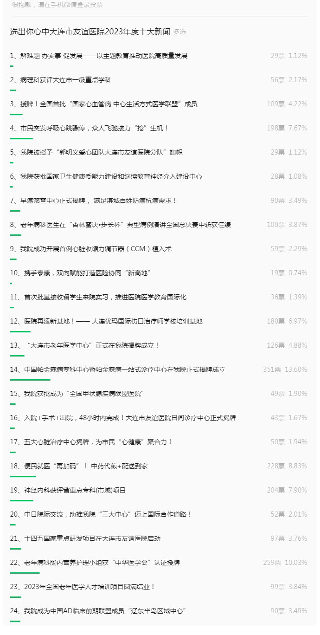Click green progress bar under option 22
The width and height of the screenshot is (320, 635).
click(25, 573)
